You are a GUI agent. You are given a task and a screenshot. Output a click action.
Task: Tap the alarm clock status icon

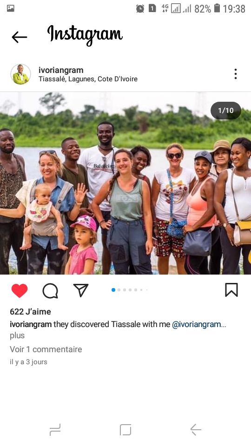tap(140, 8)
